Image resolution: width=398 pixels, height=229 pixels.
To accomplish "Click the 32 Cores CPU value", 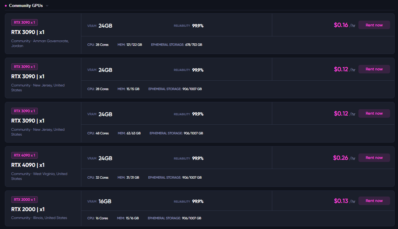I will point(102,178).
